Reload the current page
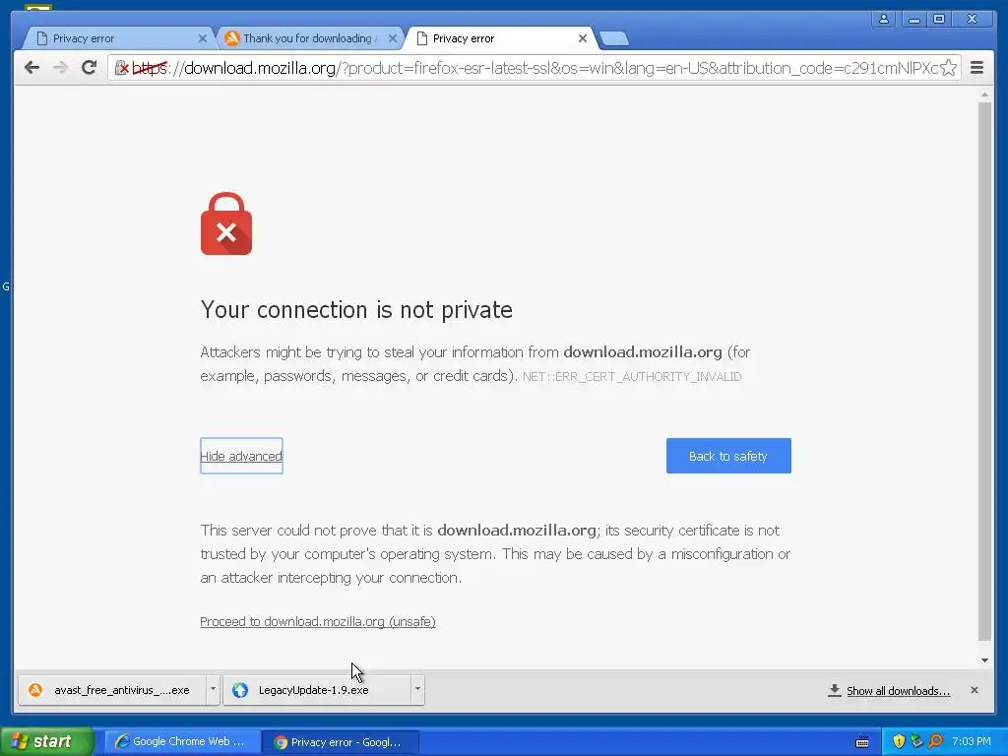 (x=89, y=68)
